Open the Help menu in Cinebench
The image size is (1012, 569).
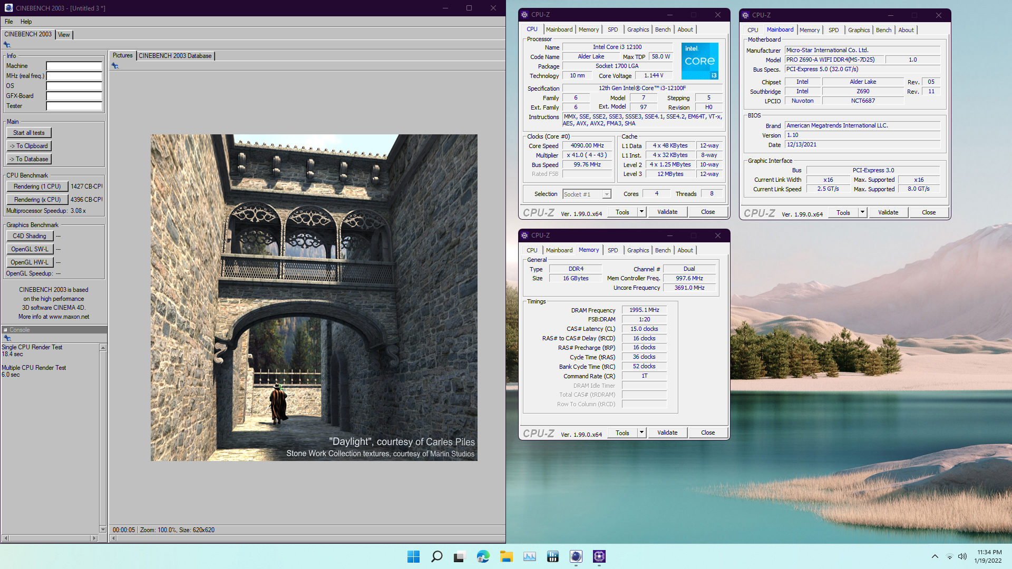[x=26, y=22]
